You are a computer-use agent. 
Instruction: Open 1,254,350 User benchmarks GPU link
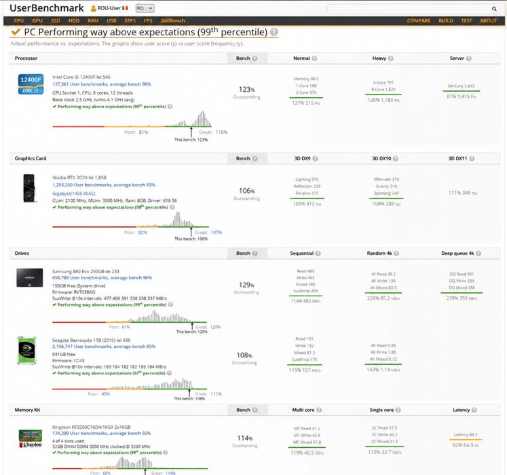[104, 185]
